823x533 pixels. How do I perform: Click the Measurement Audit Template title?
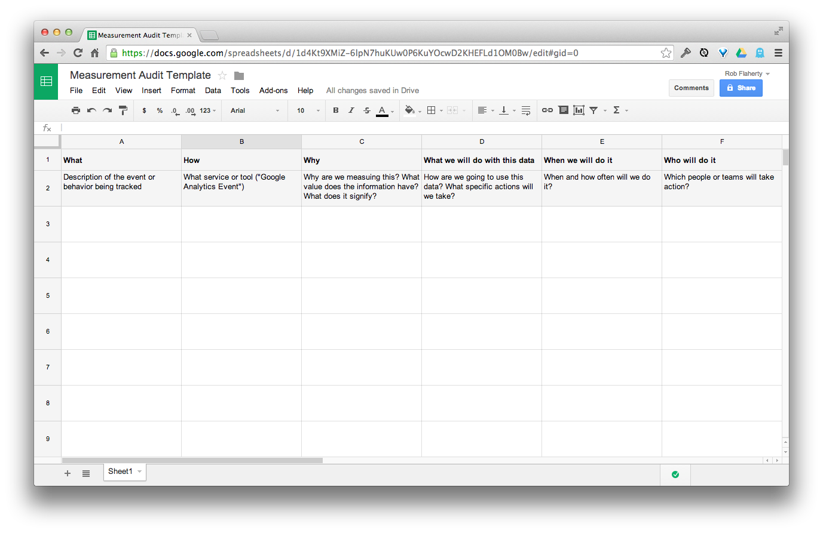click(140, 75)
